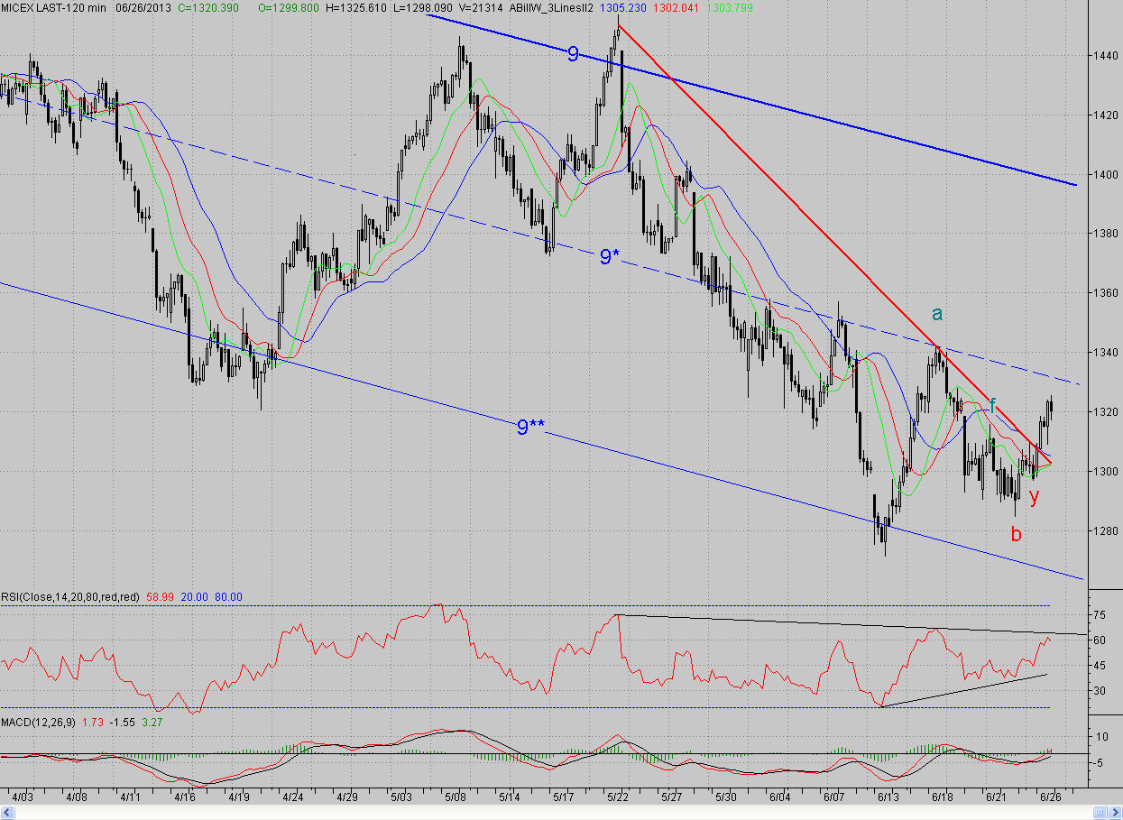The width and height of the screenshot is (1123, 820).
Task: Click the 5/22 date axis marker
Action: point(618,797)
